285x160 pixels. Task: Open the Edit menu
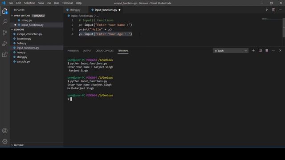point(18,3)
